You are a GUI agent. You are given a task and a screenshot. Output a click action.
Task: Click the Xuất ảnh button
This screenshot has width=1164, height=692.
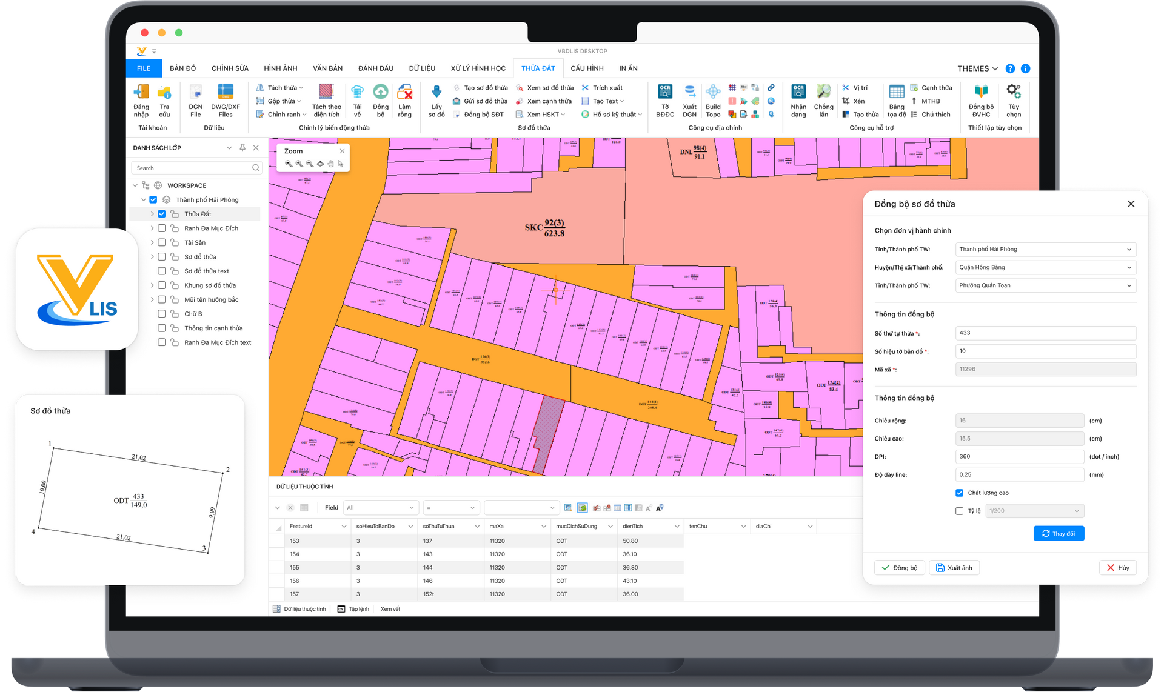(x=954, y=568)
